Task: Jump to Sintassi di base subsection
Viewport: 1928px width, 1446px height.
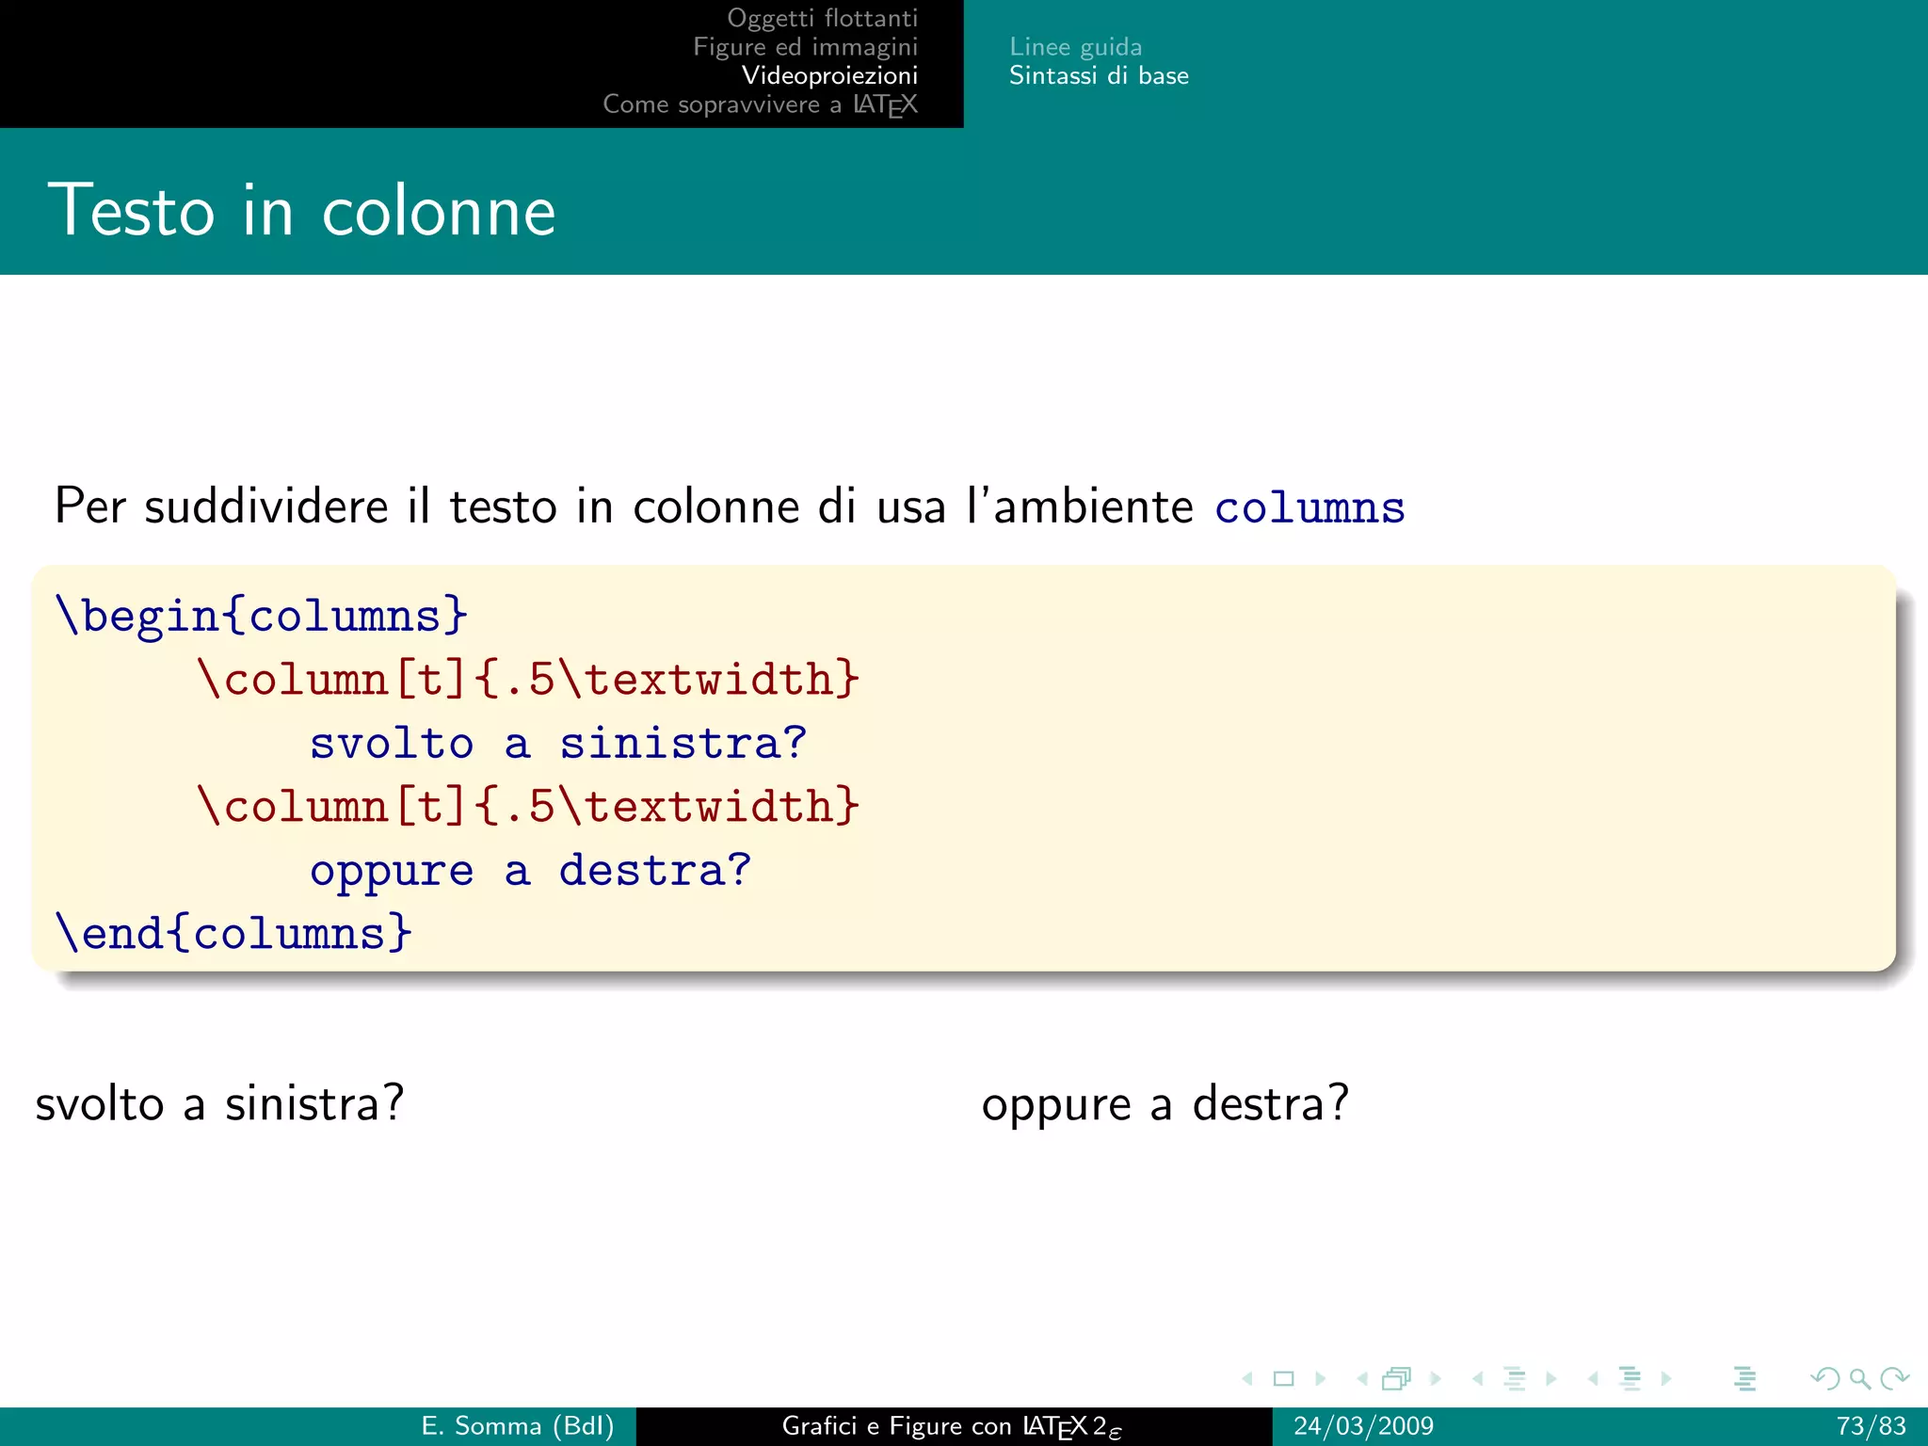Action: pos(1099,75)
